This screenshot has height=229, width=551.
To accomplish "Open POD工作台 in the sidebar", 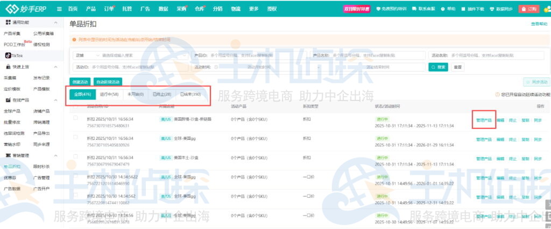I will [15, 44].
